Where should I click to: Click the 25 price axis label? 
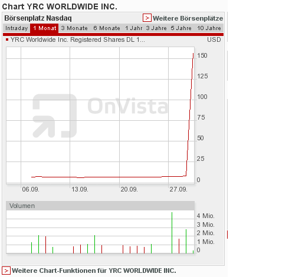tap(201, 159)
